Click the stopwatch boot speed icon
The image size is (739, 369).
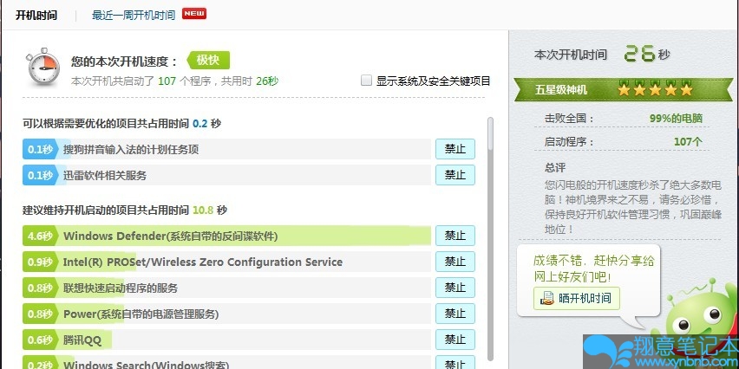coord(43,67)
